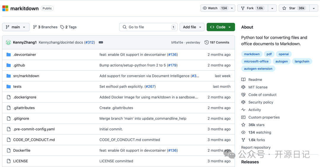320x167 pixels.
Task: Click the fork icon beside 1.6k forks
Action: (x=243, y=140)
